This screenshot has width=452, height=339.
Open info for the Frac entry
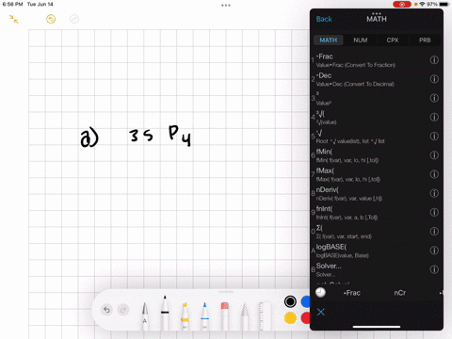434,60
